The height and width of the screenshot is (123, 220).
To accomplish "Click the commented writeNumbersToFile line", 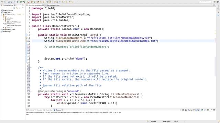I will 77,47.
